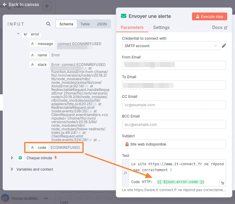The height and width of the screenshot is (204, 235).
Task: Click the To Email field
Action: pos(174,85)
